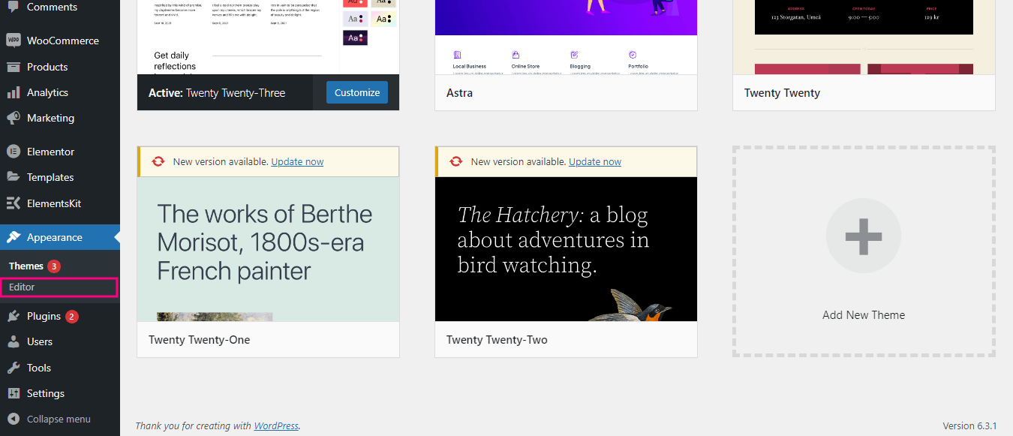Screen dimensions: 1013x436
Task: Go to the Products menu
Action: coord(60,67)
